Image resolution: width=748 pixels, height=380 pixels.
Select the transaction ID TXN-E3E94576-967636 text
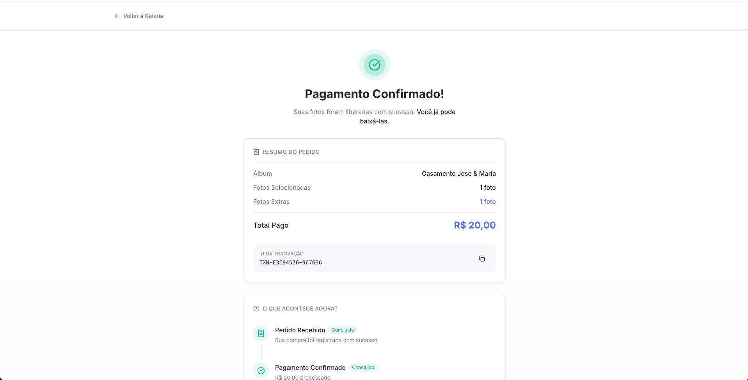[x=291, y=262]
